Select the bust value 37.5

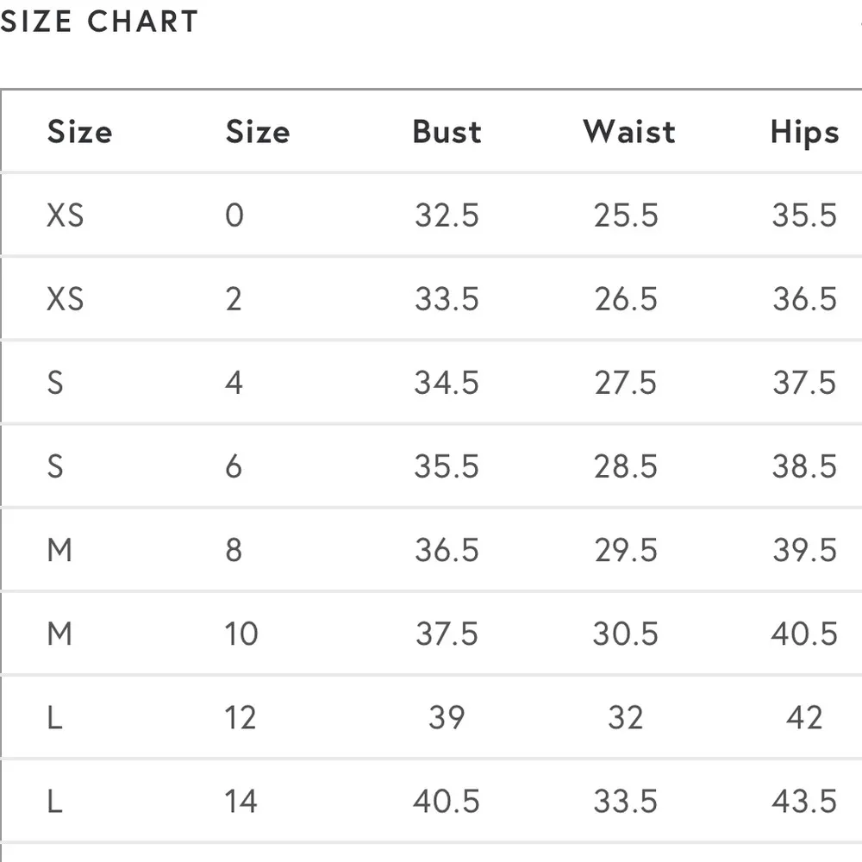pyautogui.click(x=447, y=634)
